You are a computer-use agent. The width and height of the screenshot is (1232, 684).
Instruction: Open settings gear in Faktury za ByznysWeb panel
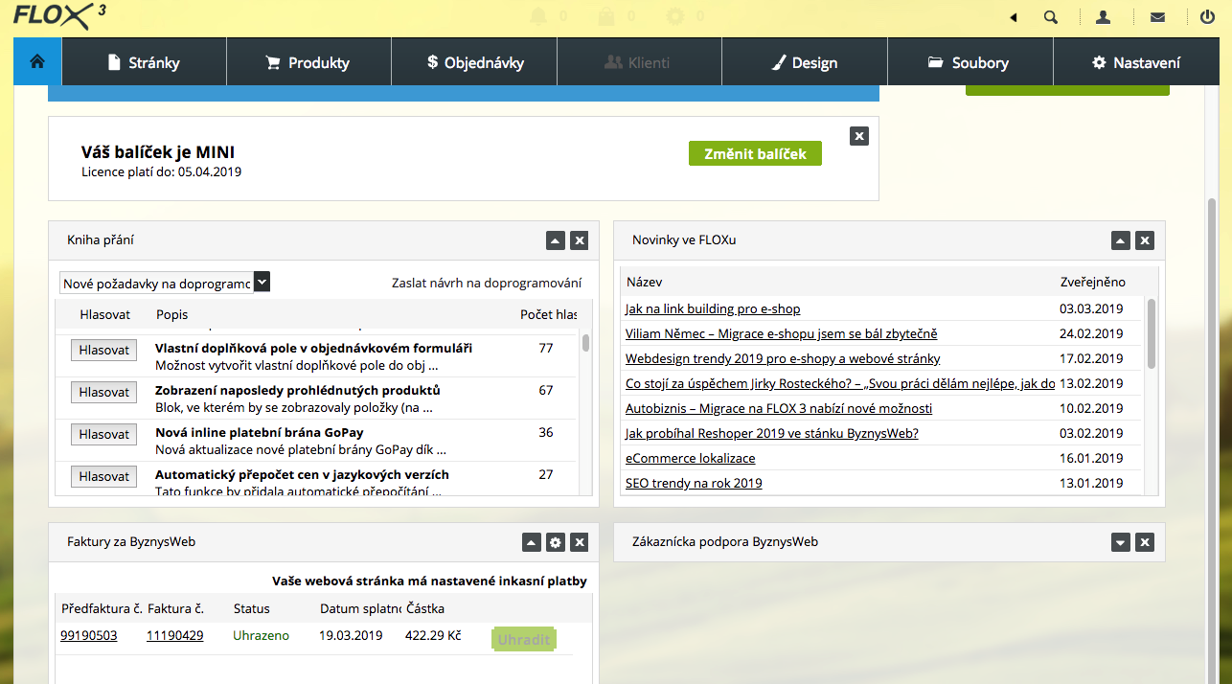point(556,543)
